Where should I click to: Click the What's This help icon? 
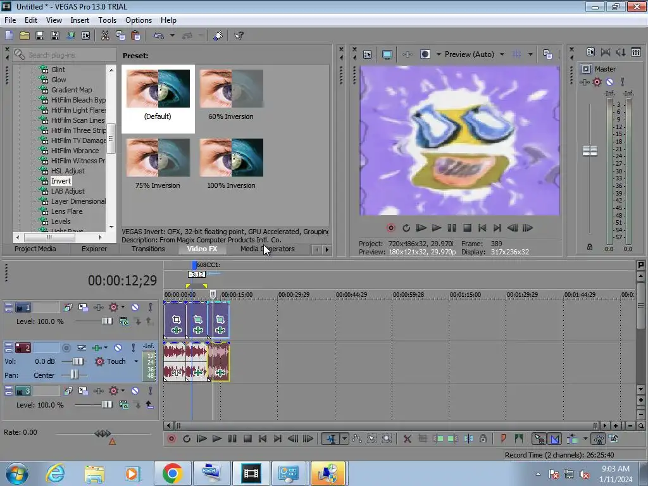[239, 35]
